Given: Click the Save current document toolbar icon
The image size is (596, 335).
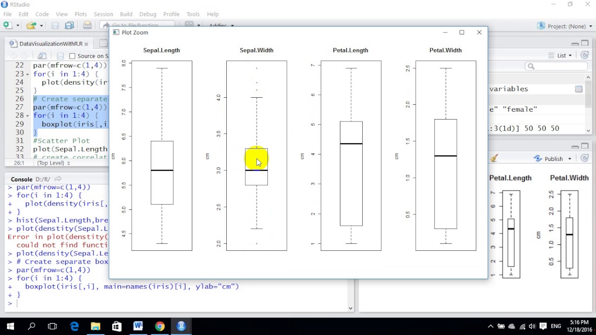Looking at the screenshot, I should [x=55, y=26].
